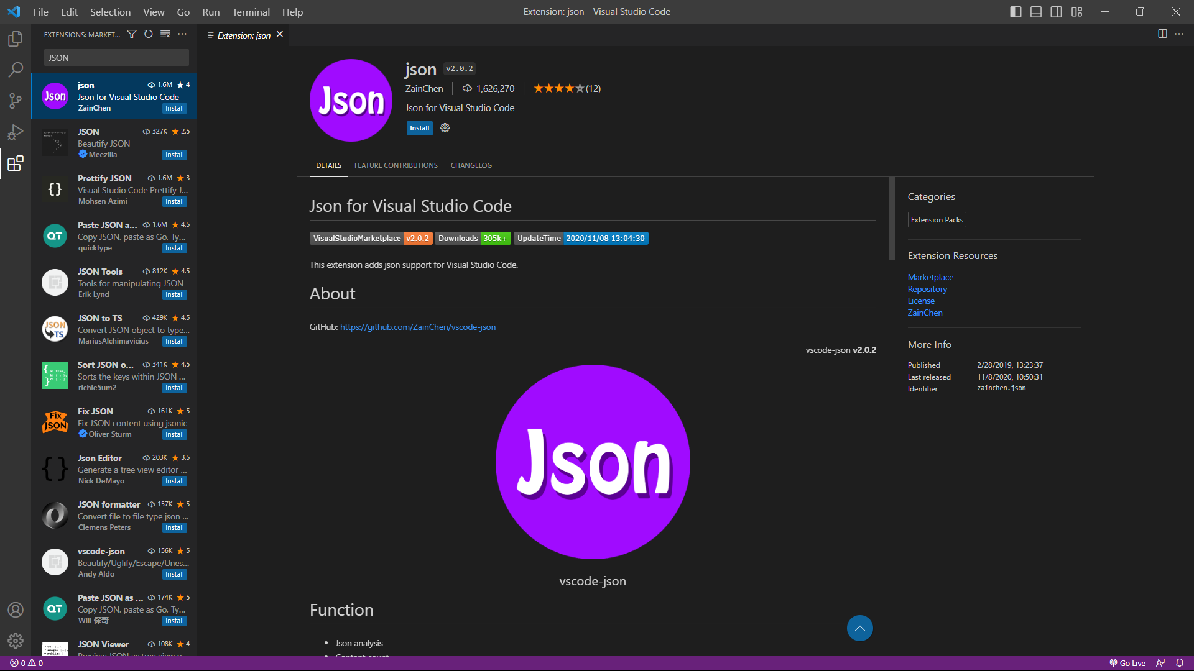Select Sort JSON objects extension in list

click(x=114, y=376)
